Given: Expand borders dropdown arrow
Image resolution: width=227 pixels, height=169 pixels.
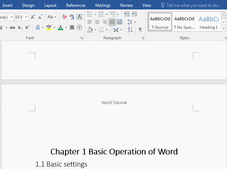Looking at the screenshot, I should (107, 30).
